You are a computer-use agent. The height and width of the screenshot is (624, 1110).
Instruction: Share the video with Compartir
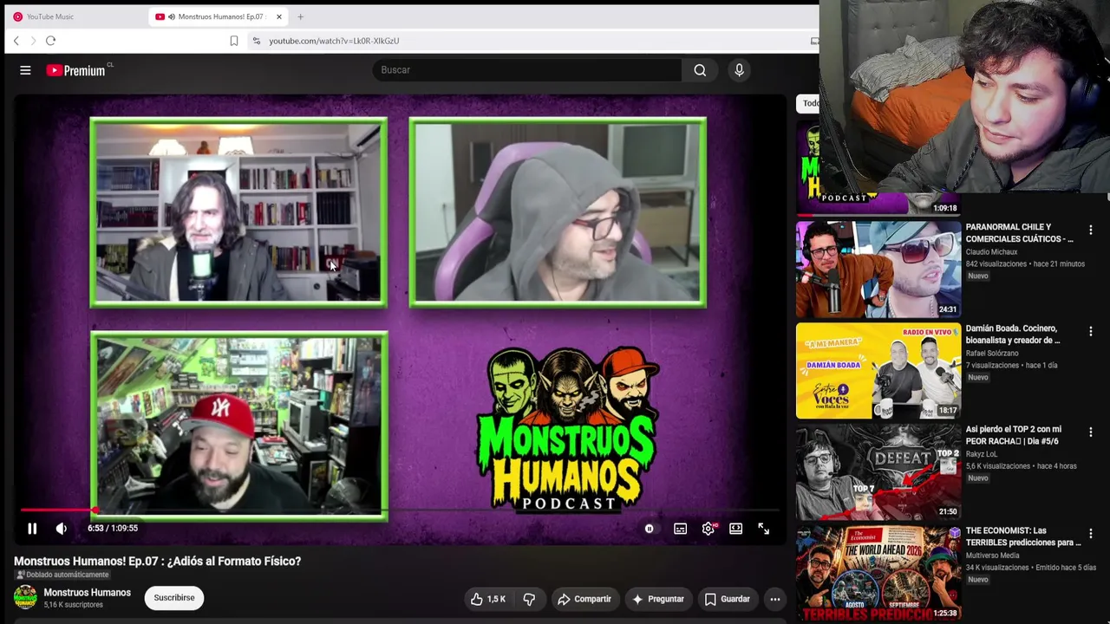click(x=584, y=599)
